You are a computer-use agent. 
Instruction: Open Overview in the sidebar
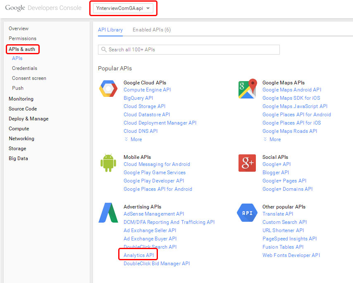(19, 29)
